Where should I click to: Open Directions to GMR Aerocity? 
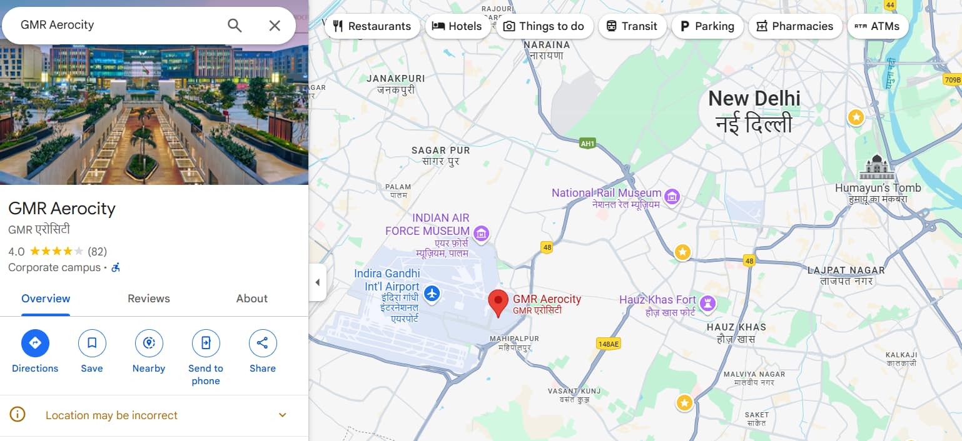click(35, 343)
